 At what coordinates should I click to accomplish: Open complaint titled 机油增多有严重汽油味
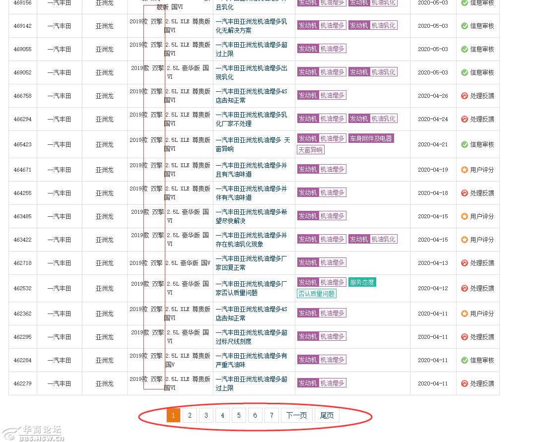point(251,360)
